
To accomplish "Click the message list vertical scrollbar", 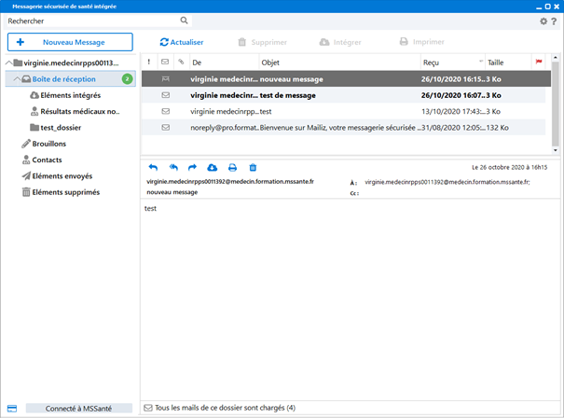I will (x=555, y=103).
